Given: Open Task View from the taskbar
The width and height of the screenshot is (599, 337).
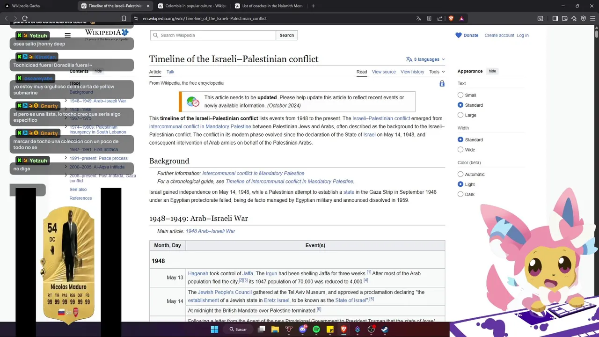Looking at the screenshot, I should (262, 329).
